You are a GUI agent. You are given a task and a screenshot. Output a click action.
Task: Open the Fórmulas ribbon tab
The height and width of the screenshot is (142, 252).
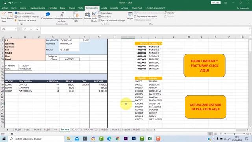[x=52, y=8]
